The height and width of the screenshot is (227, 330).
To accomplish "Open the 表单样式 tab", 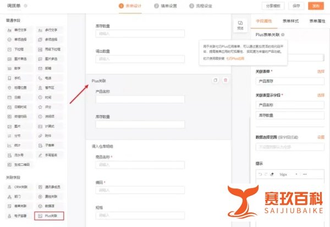I will (x=290, y=21).
